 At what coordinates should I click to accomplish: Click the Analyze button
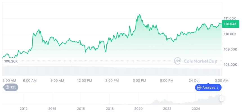(208, 87)
